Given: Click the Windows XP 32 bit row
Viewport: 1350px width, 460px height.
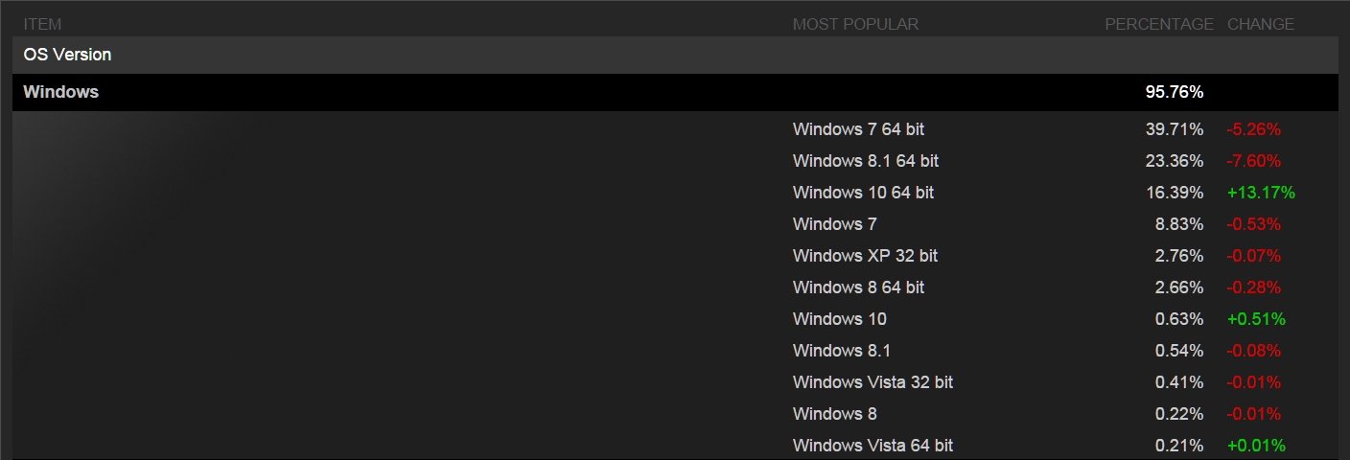Looking at the screenshot, I should point(865,256).
